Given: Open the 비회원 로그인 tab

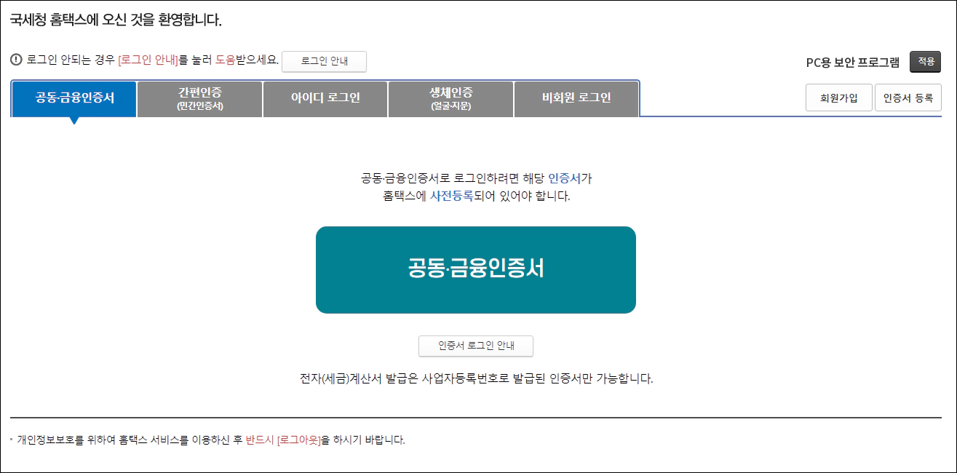Looking at the screenshot, I should 576,98.
